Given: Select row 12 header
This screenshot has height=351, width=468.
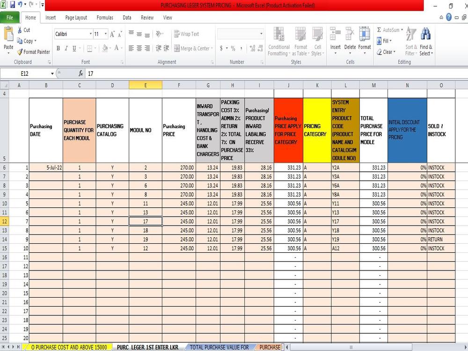Looking at the screenshot, I should pos(5,221).
